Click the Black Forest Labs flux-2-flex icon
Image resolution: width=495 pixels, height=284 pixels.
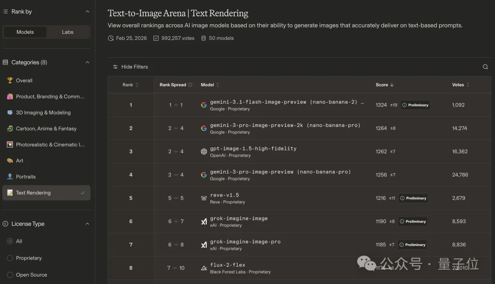coord(204,268)
